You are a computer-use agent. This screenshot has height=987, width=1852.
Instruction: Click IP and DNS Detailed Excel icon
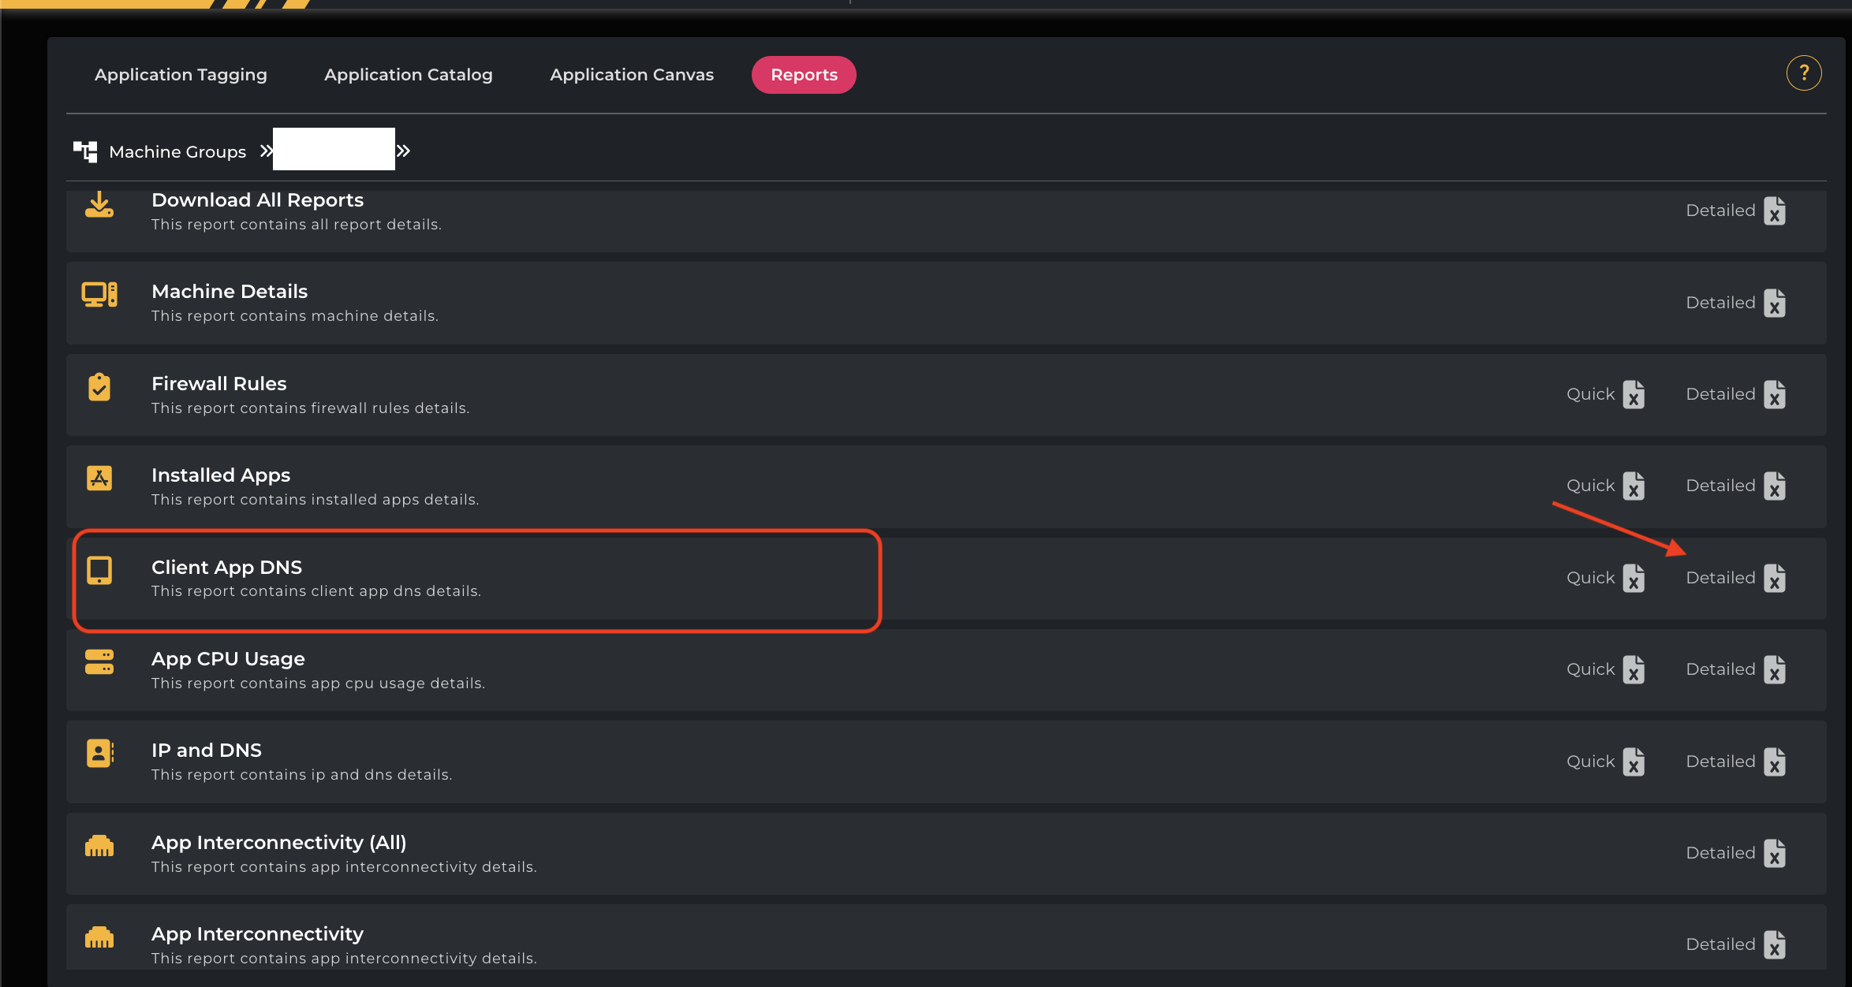(x=1775, y=762)
